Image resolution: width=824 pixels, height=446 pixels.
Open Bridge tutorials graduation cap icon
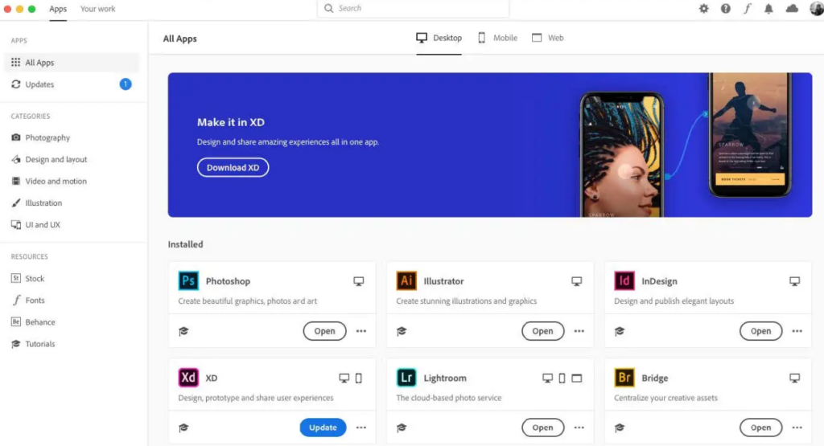coord(620,428)
